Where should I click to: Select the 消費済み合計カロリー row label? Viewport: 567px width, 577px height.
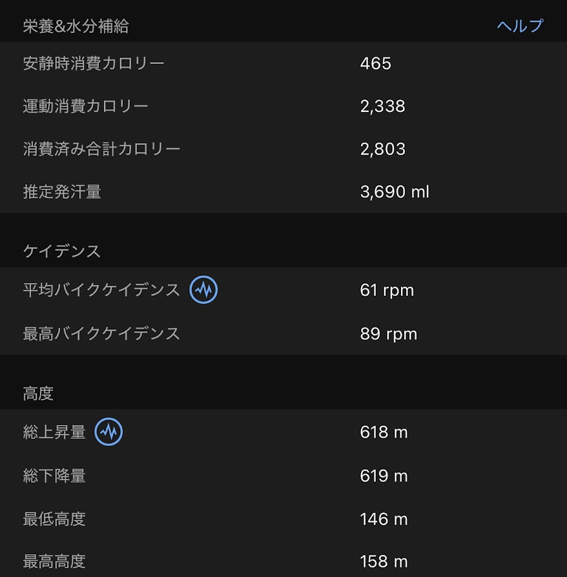click(101, 149)
